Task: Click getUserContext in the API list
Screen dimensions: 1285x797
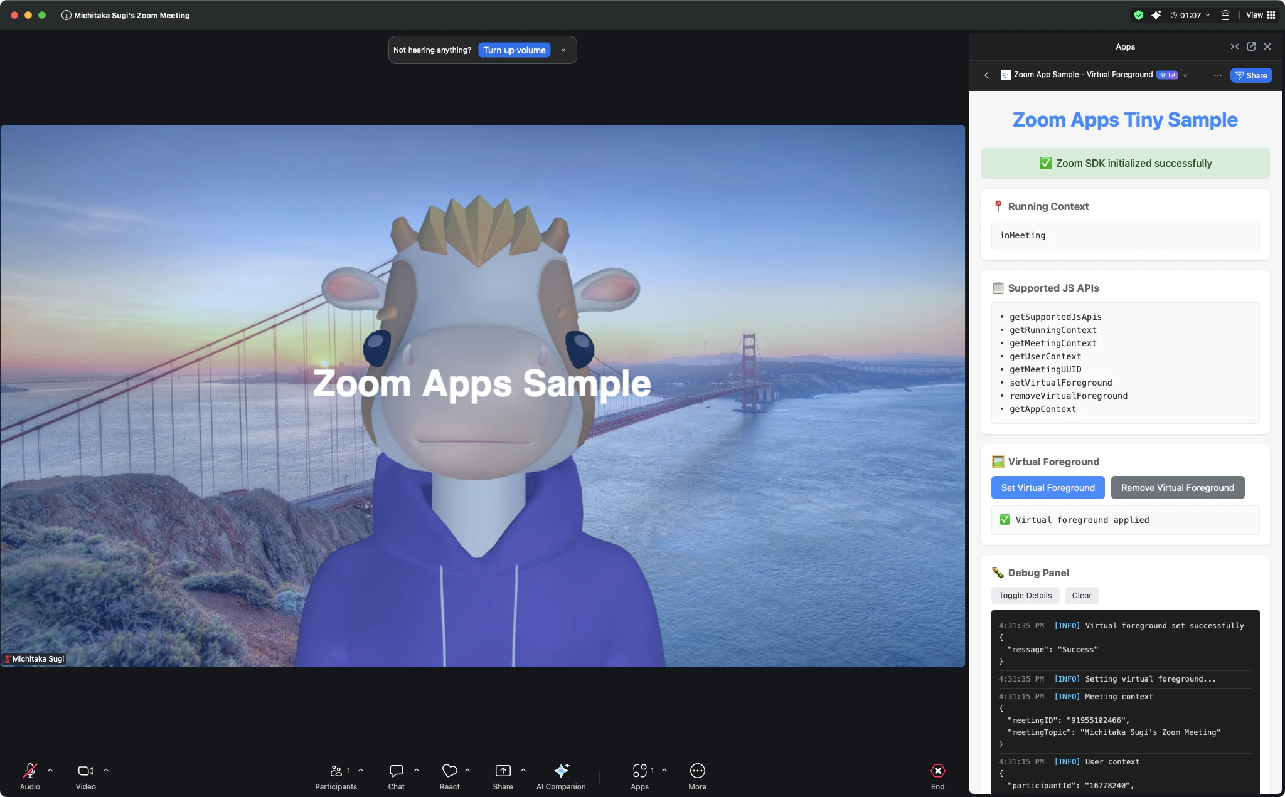Action: tap(1045, 356)
